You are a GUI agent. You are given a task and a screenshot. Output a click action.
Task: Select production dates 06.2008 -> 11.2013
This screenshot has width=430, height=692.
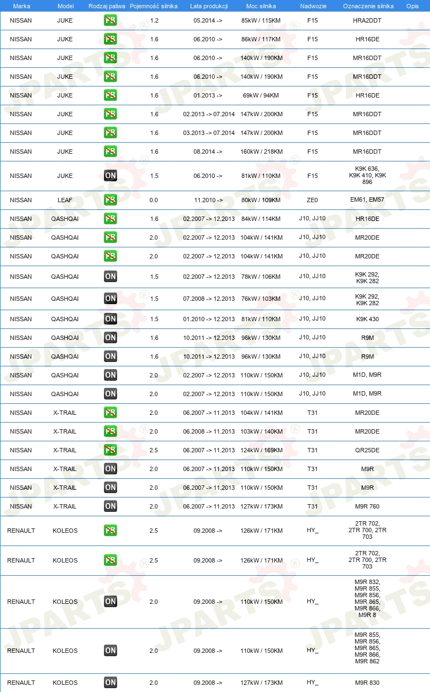point(209,431)
